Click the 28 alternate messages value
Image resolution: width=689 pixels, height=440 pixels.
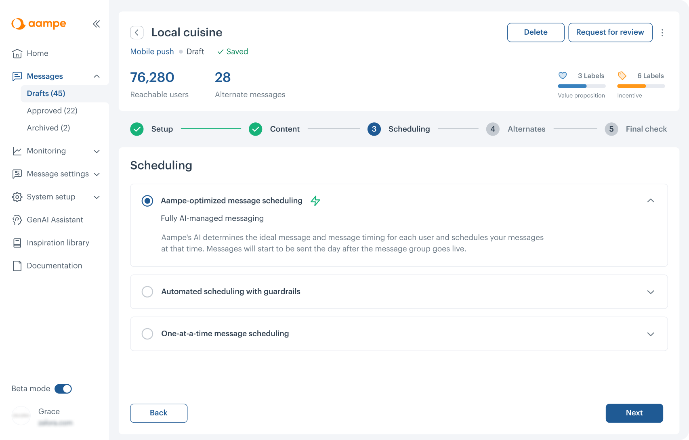click(223, 77)
